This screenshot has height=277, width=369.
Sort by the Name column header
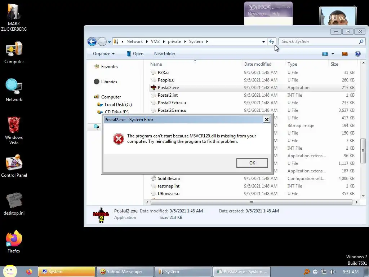(195, 64)
